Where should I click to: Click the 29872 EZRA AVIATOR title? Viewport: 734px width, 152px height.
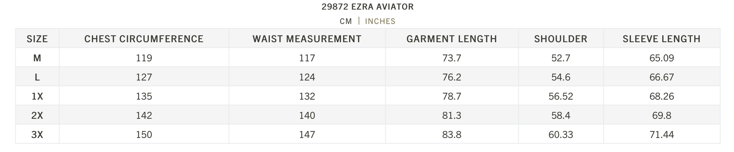point(368,7)
